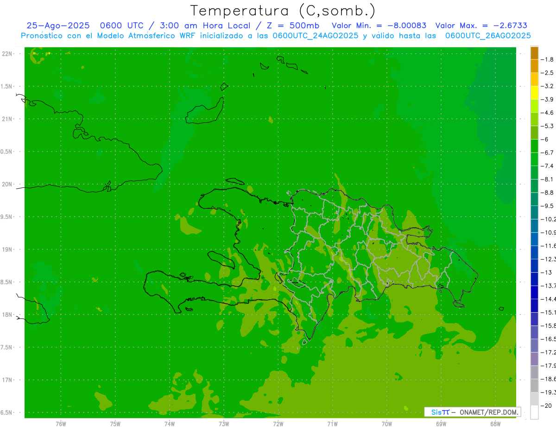Pick the blue swatch between -12.3 and -13
This screenshot has width=556, height=430.
pyautogui.click(x=534, y=266)
